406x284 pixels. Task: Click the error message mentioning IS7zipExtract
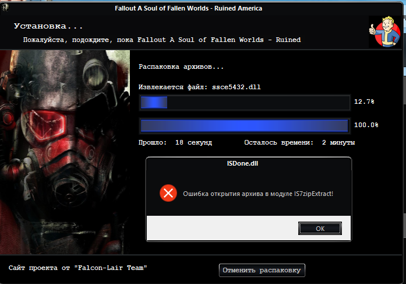(258, 194)
